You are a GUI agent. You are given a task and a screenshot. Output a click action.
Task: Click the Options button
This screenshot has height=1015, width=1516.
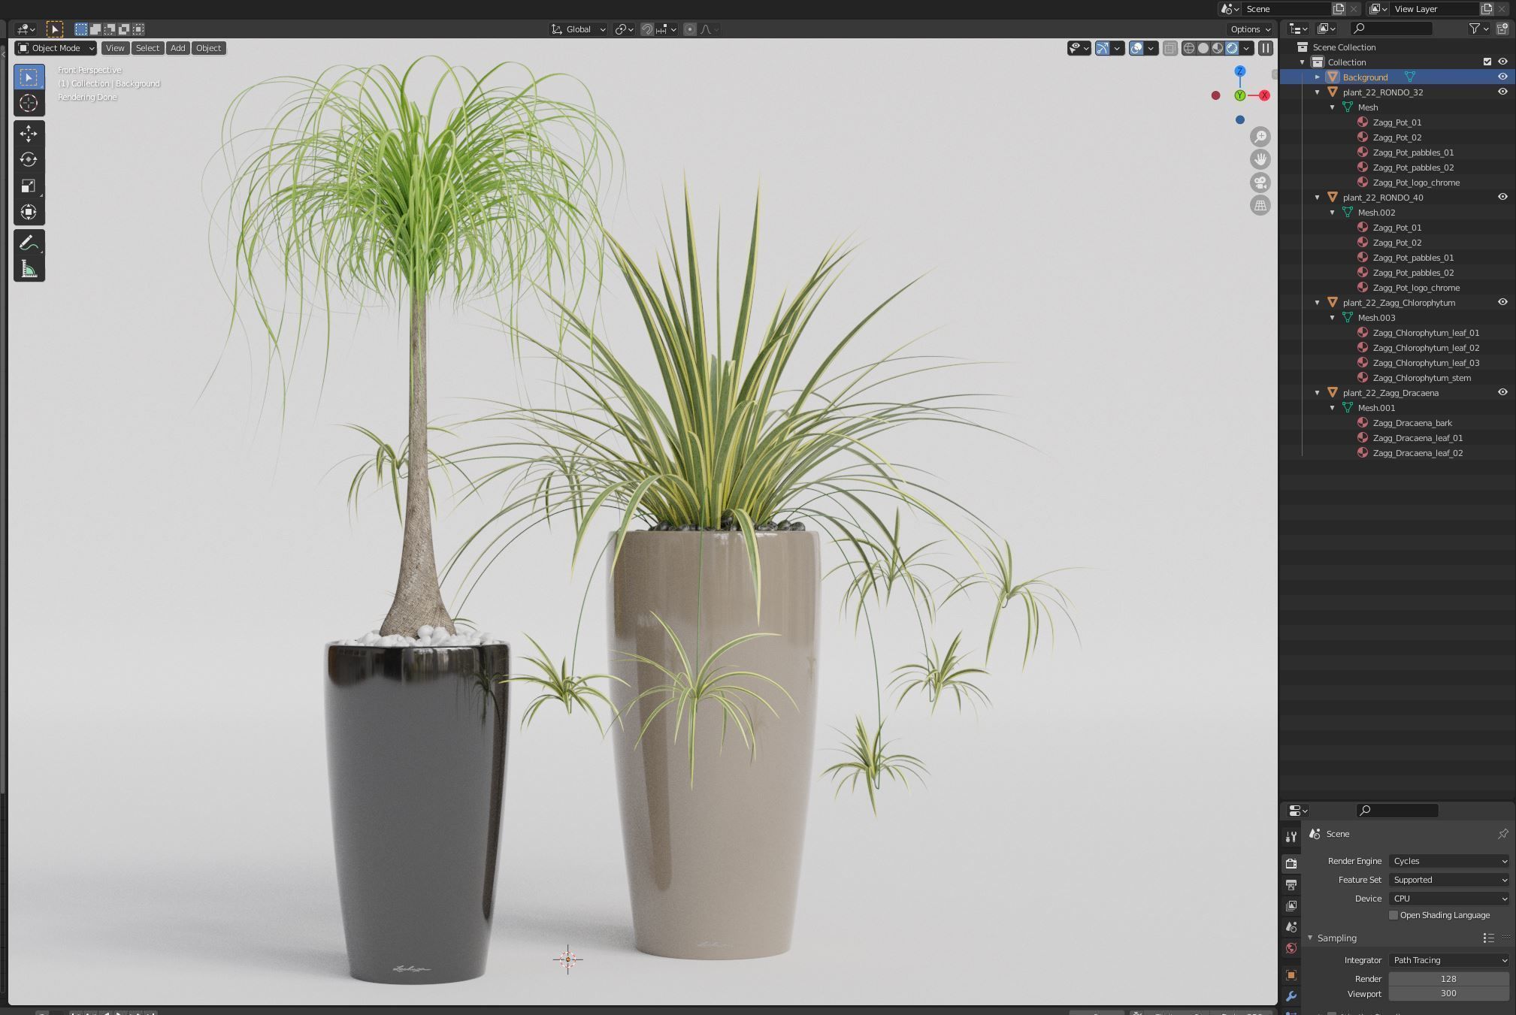1250,29
